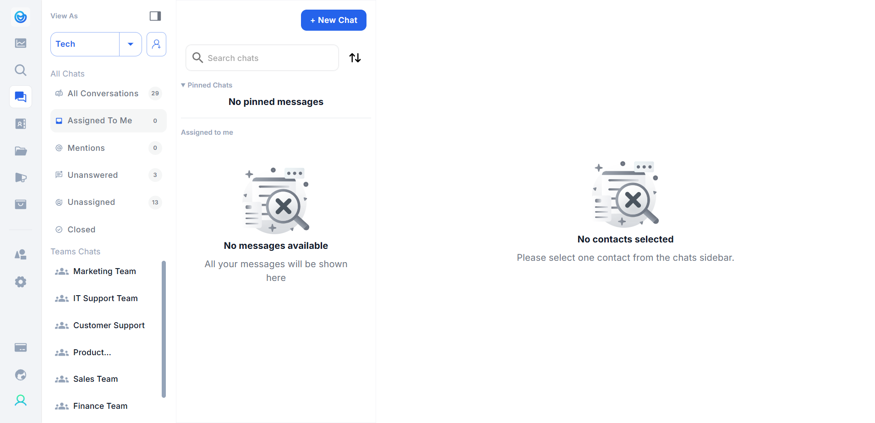
Task: Click the Teams Chats scrollbar
Action: point(164,329)
